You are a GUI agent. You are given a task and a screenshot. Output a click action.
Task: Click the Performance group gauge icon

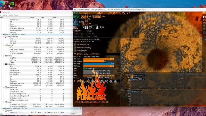6,87
